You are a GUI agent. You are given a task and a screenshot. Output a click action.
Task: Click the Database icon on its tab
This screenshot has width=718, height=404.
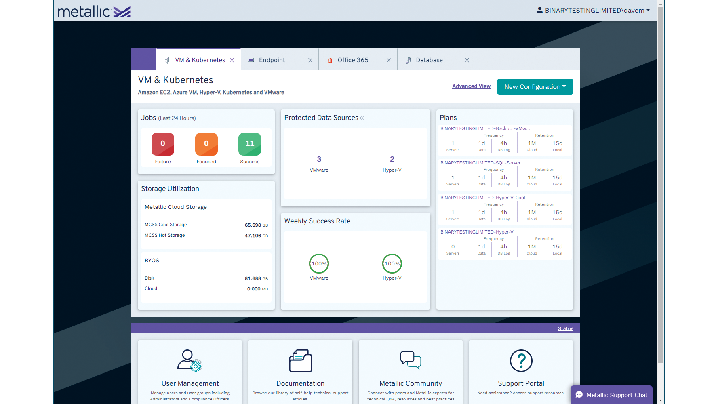[x=408, y=60]
